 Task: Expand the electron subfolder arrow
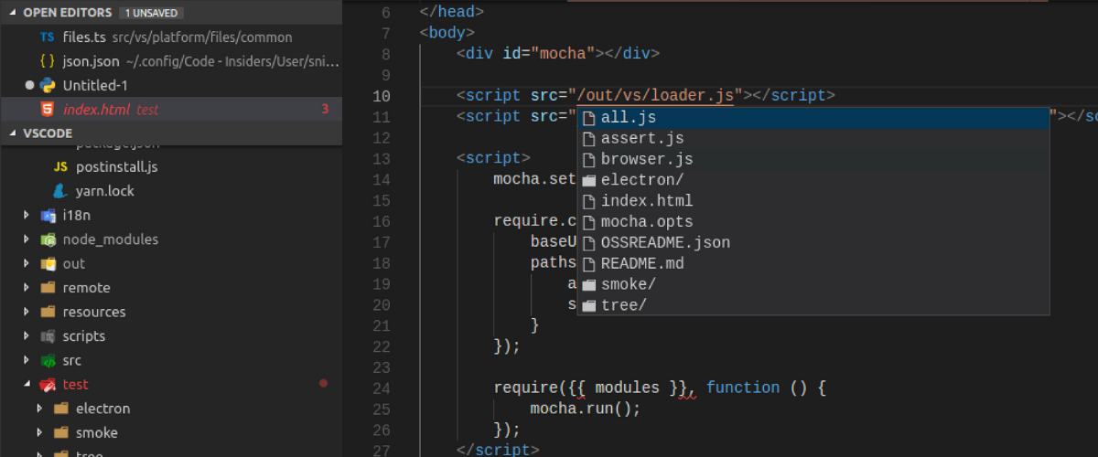[39, 409]
